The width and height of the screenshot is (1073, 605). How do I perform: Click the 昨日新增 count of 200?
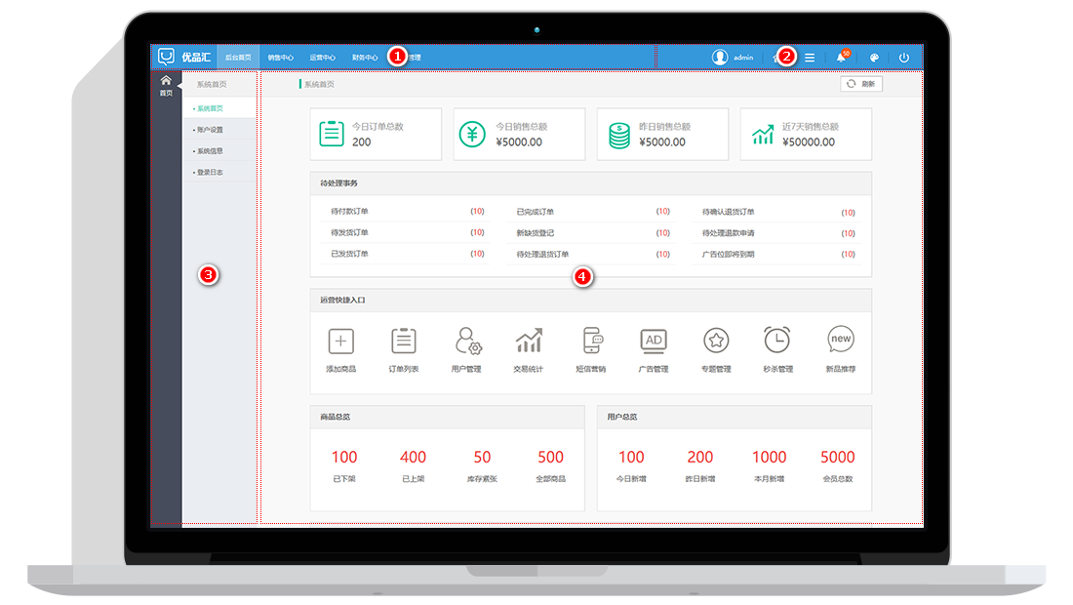700,457
